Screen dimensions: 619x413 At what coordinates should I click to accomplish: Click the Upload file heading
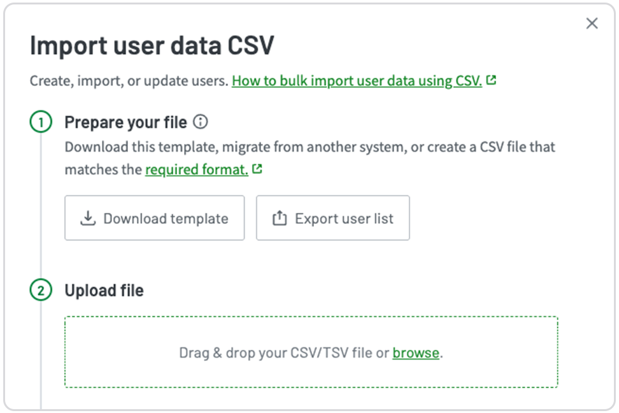click(x=104, y=291)
